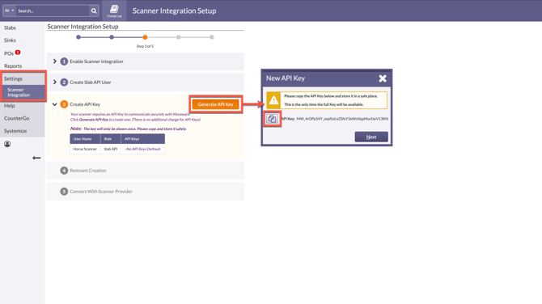This screenshot has width=542, height=304.
Task: Click the warning triangle icon
Action: tap(273, 100)
